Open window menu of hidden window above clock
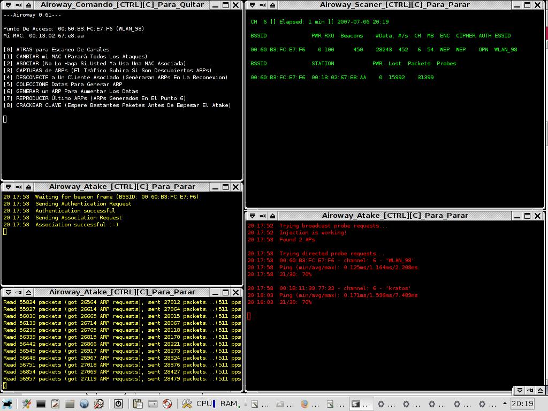548x411 pixels. [520, 390]
